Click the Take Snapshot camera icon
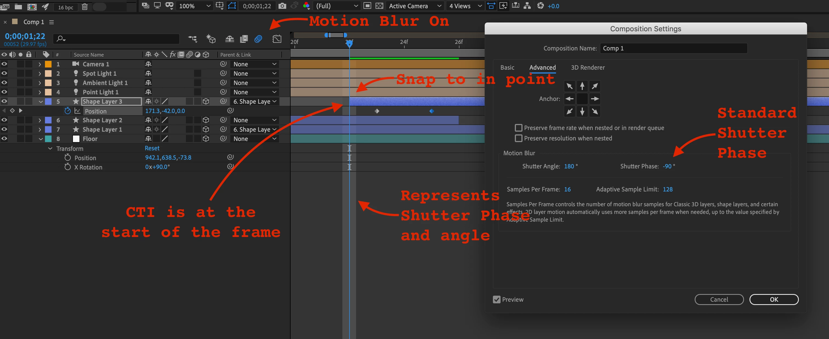This screenshot has width=829, height=339. [x=282, y=6]
